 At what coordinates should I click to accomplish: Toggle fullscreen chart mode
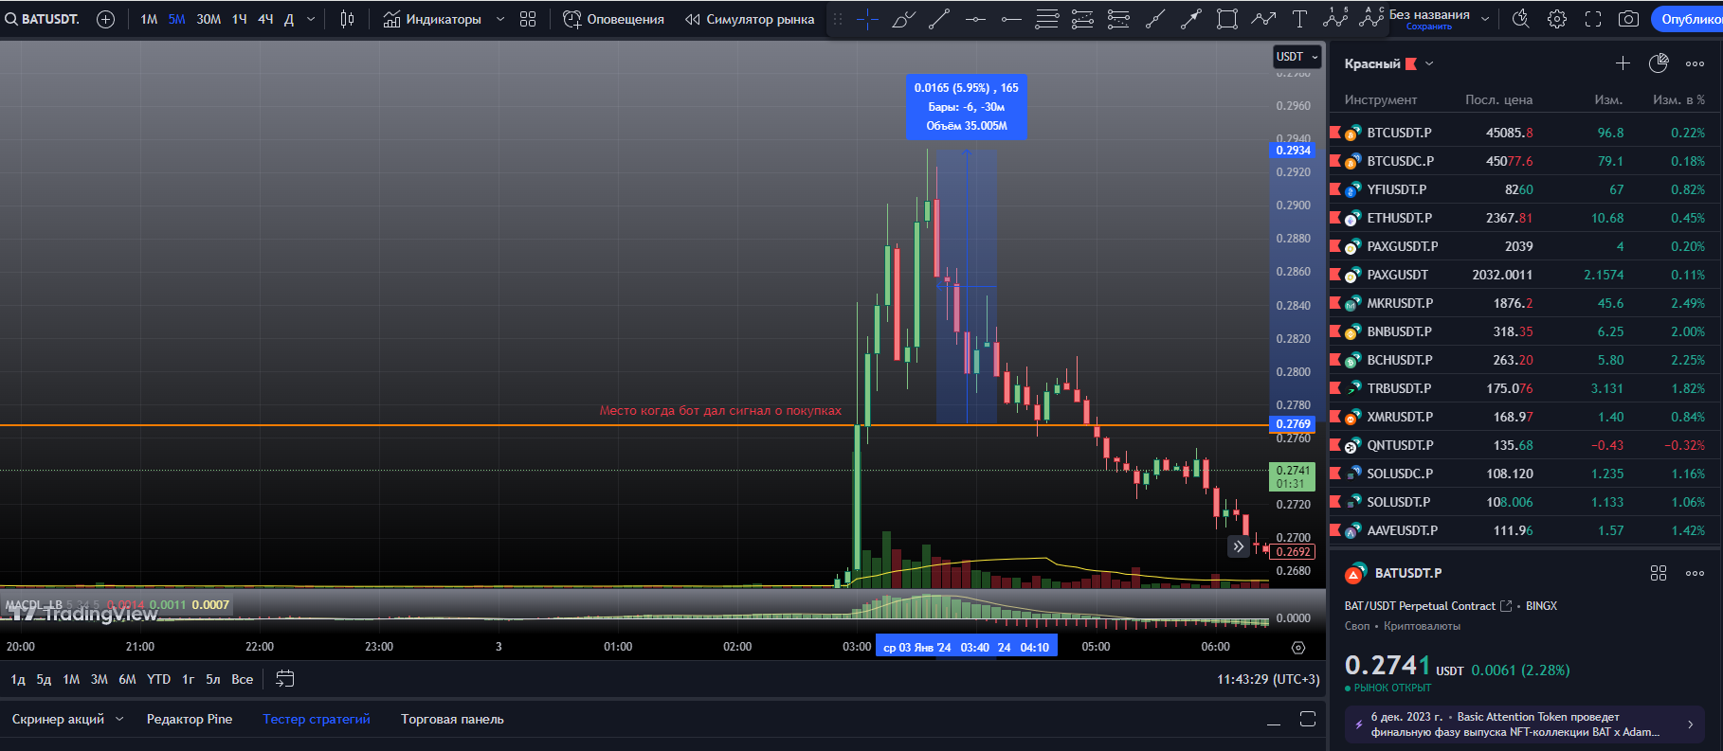pos(1593,19)
